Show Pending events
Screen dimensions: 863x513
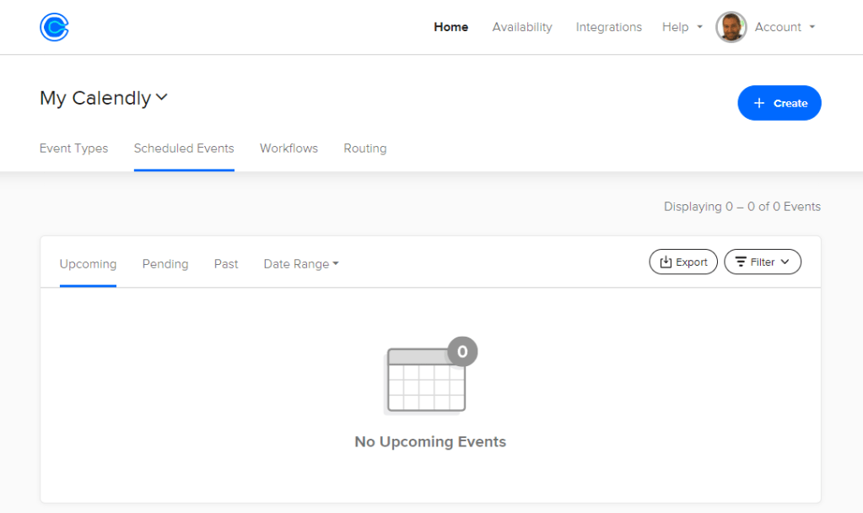click(165, 264)
